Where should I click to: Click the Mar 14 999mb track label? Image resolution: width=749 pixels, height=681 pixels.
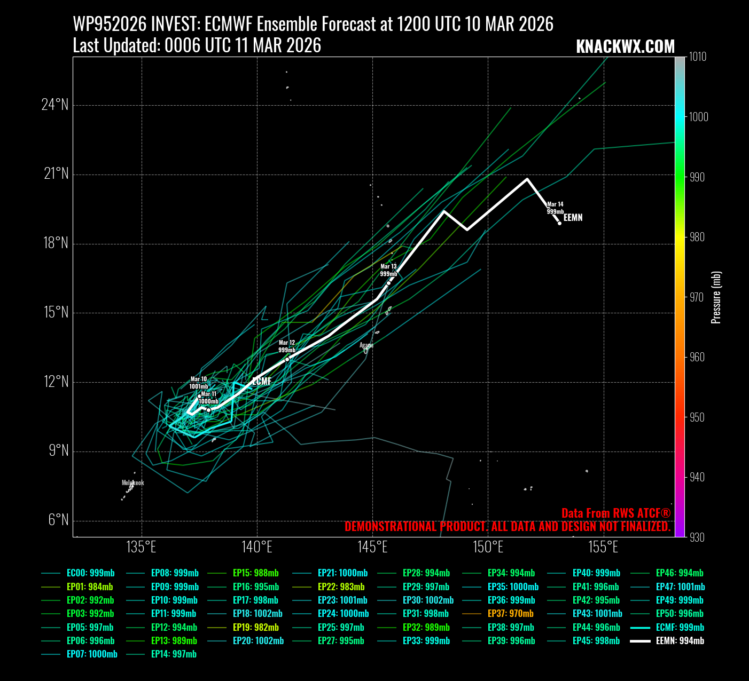[555, 208]
